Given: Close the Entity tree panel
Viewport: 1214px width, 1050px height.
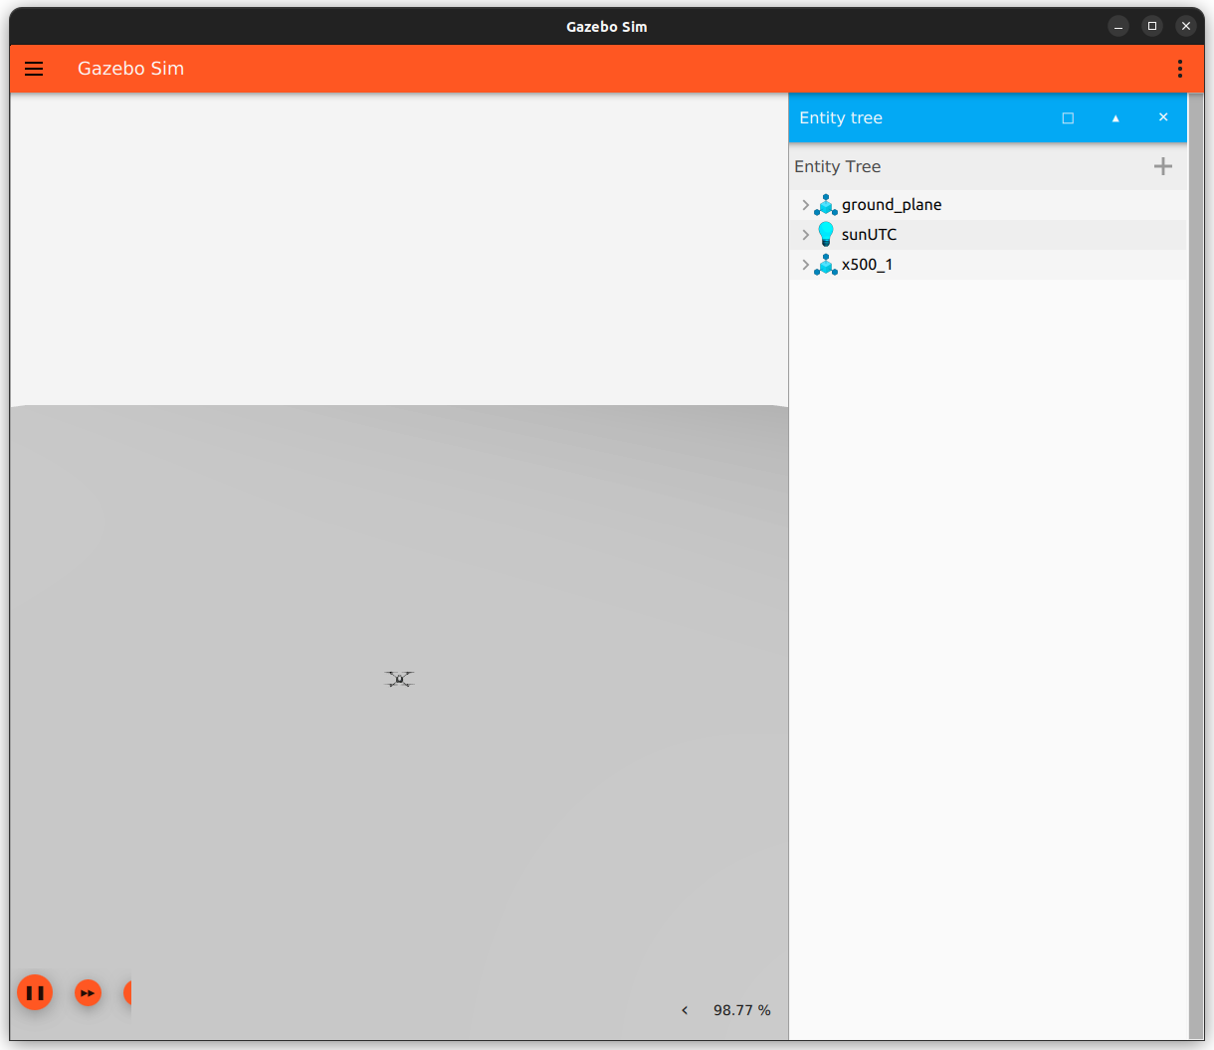Looking at the screenshot, I should [1163, 117].
